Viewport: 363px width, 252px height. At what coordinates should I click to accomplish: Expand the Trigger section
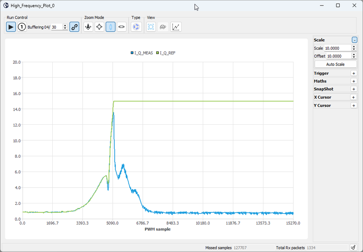click(x=354, y=73)
